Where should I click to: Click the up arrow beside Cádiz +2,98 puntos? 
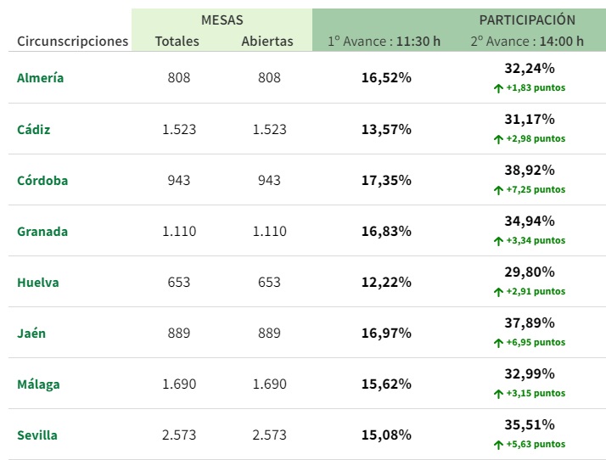[498, 139]
